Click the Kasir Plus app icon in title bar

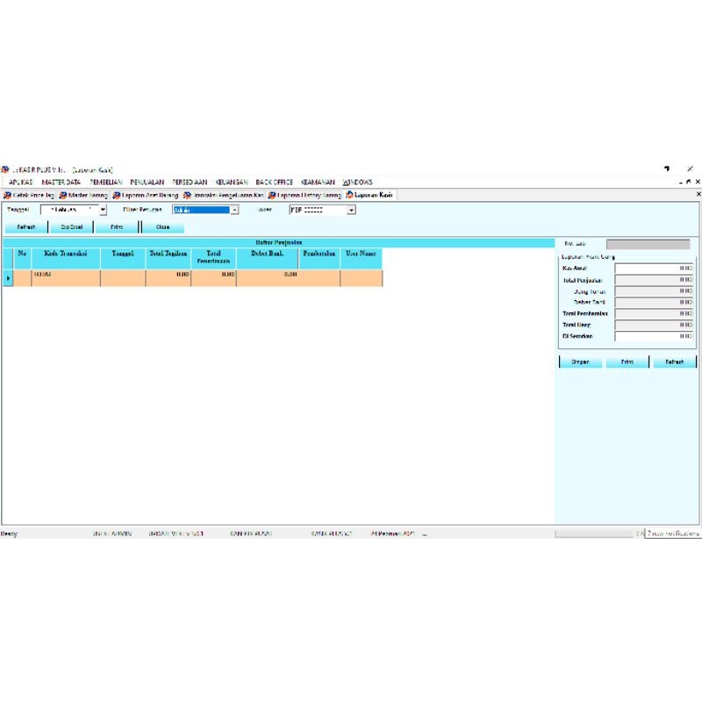coord(4,170)
